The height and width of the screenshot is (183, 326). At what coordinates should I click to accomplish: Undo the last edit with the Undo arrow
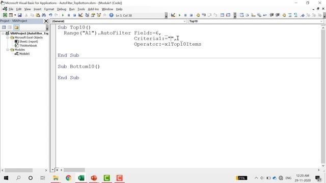pos(50,15)
